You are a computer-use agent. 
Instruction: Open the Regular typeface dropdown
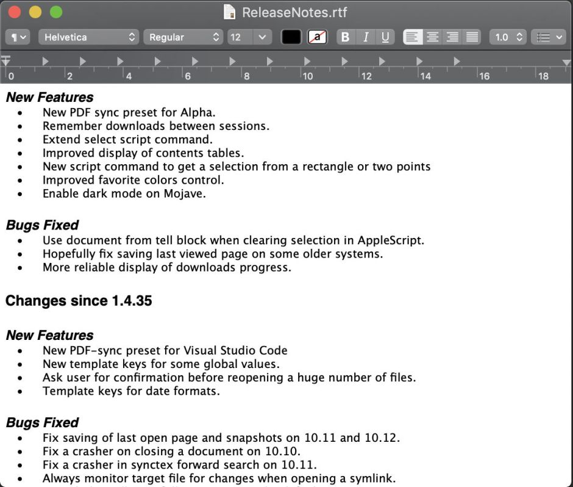pos(183,37)
